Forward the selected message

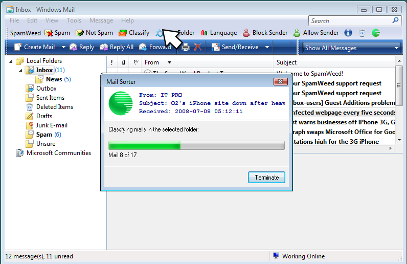155,47
